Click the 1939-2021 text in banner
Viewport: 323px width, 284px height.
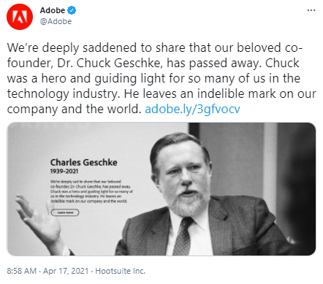[x=64, y=172]
